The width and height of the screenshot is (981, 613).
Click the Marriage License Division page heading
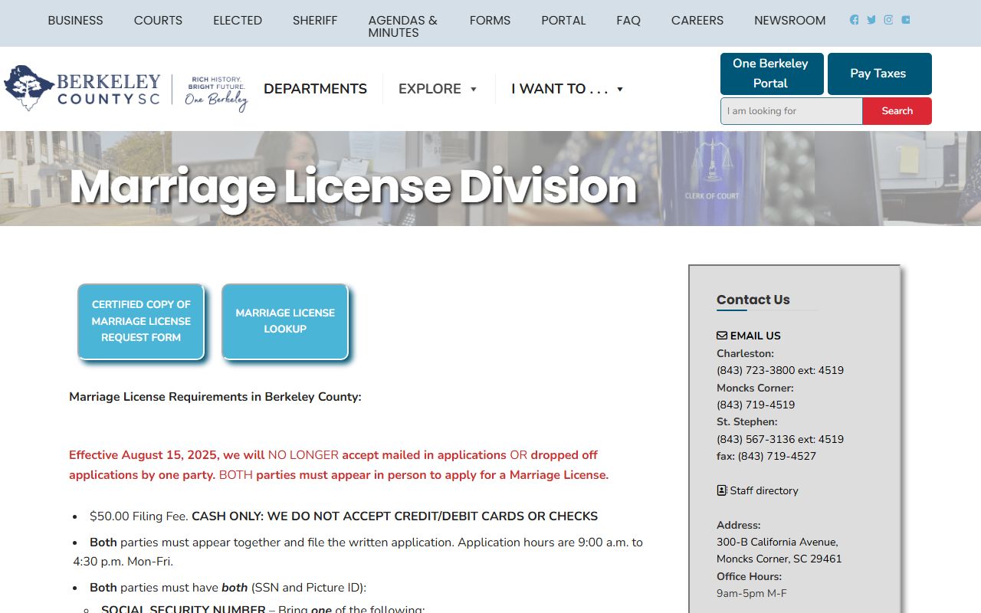click(353, 186)
